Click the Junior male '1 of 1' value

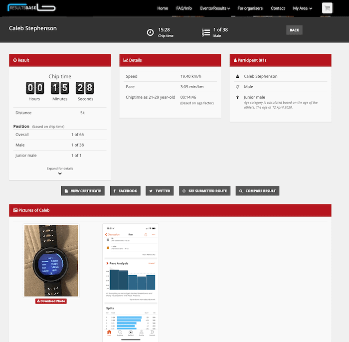point(76,156)
